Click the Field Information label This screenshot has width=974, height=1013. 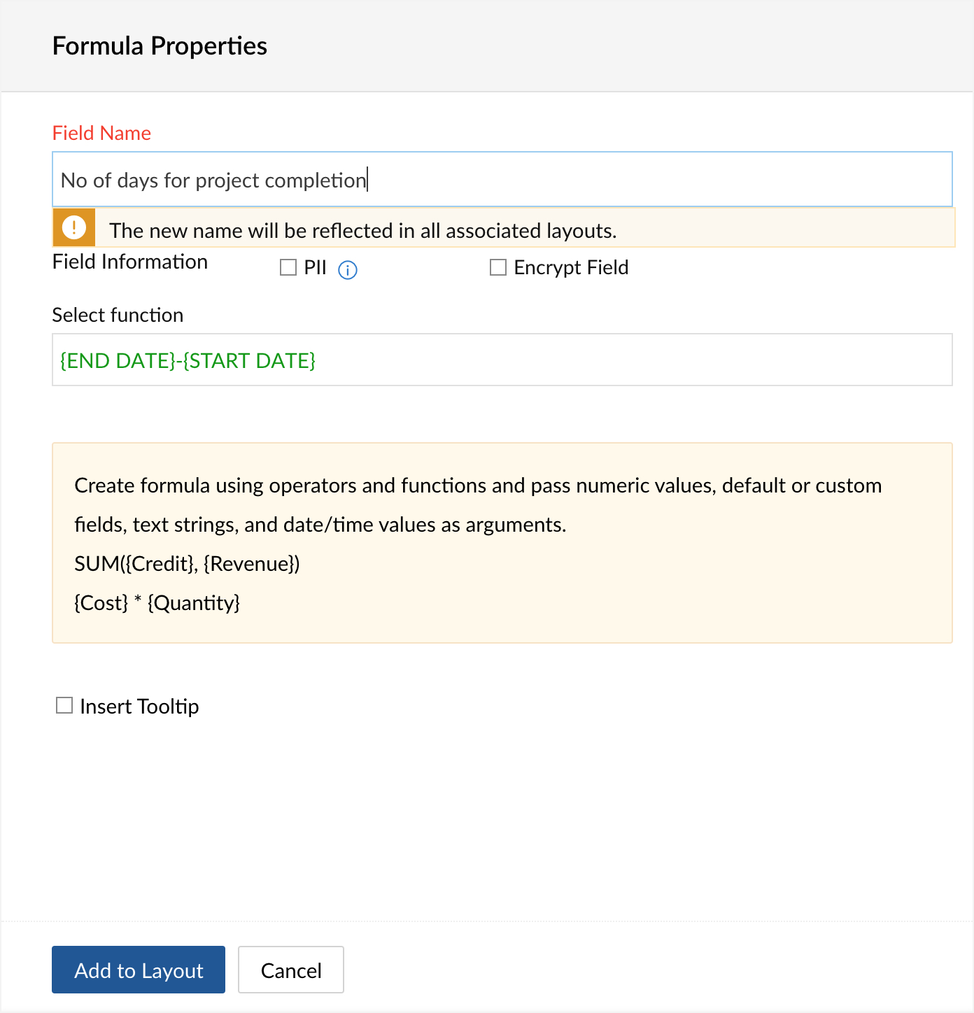(x=129, y=262)
